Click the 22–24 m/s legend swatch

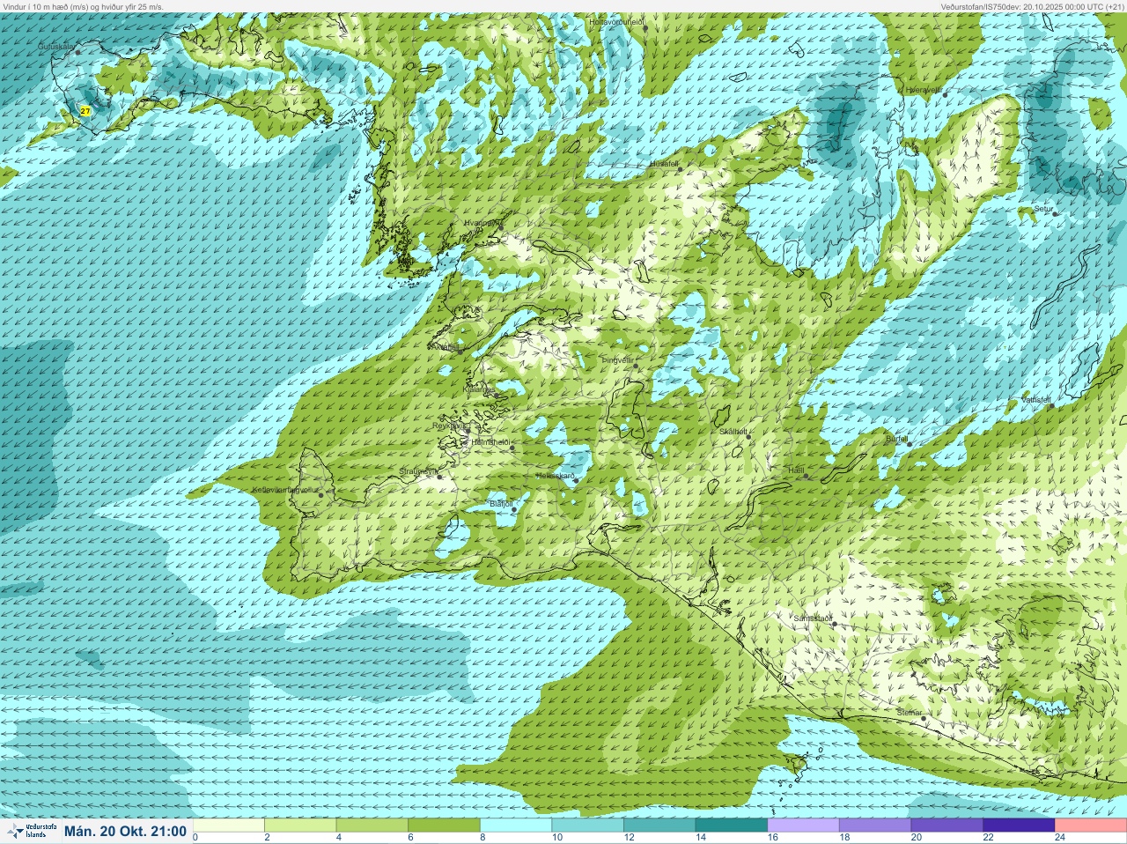1020,825
